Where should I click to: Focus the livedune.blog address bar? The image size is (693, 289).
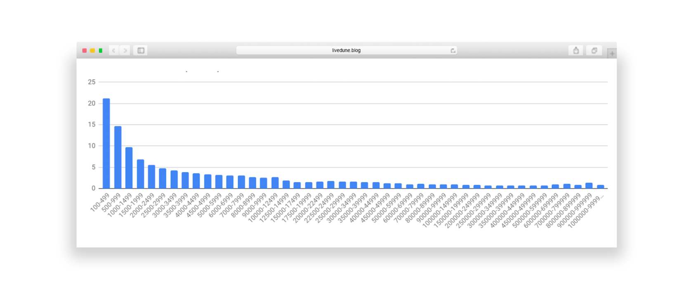pyautogui.click(x=346, y=50)
